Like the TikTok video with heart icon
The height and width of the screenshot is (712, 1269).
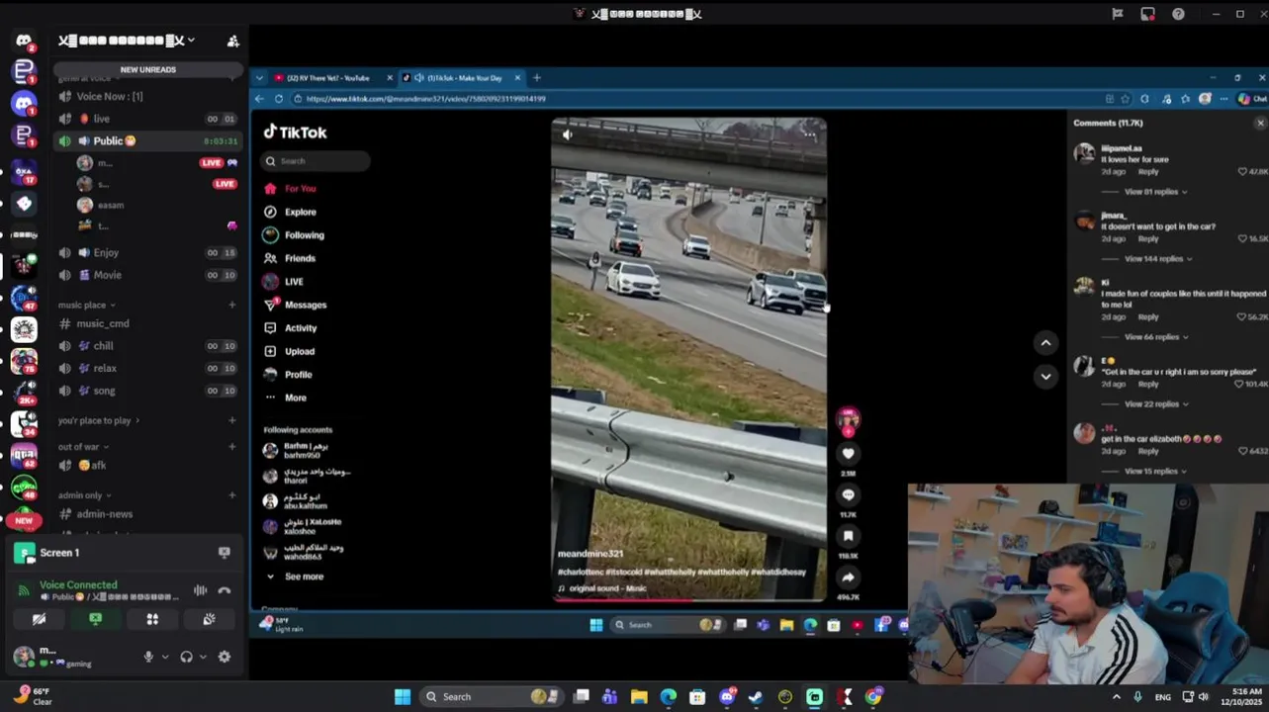[x=848, y=454]
